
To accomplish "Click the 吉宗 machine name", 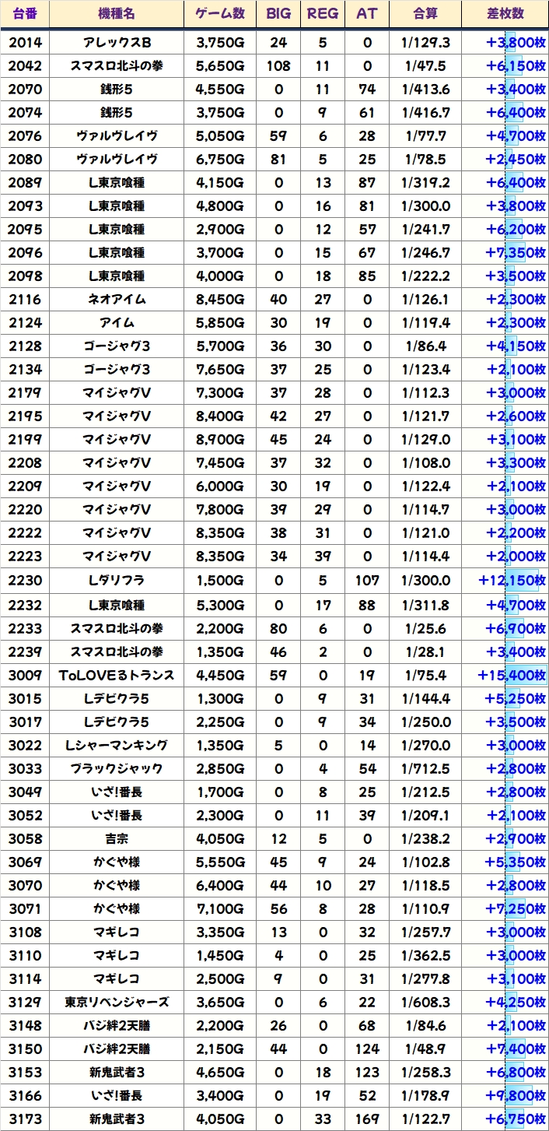I will [117, 839].
